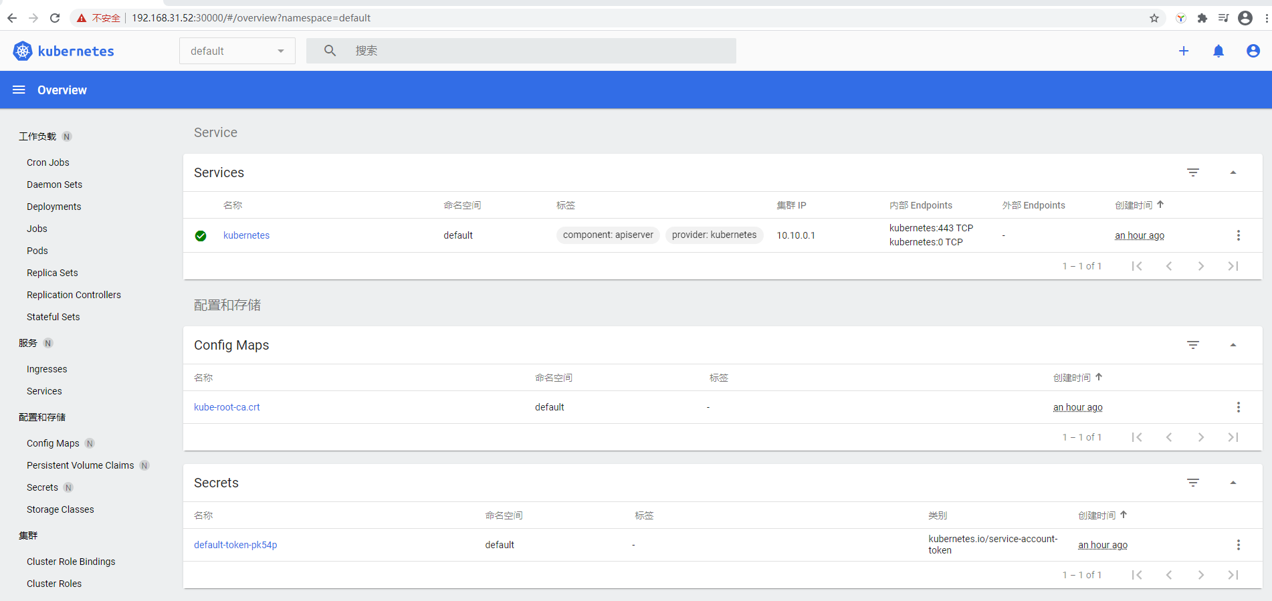Filter the Services table
Image resolution: width=1272 pixels, height=601 pixels.
pos(1193,172)
